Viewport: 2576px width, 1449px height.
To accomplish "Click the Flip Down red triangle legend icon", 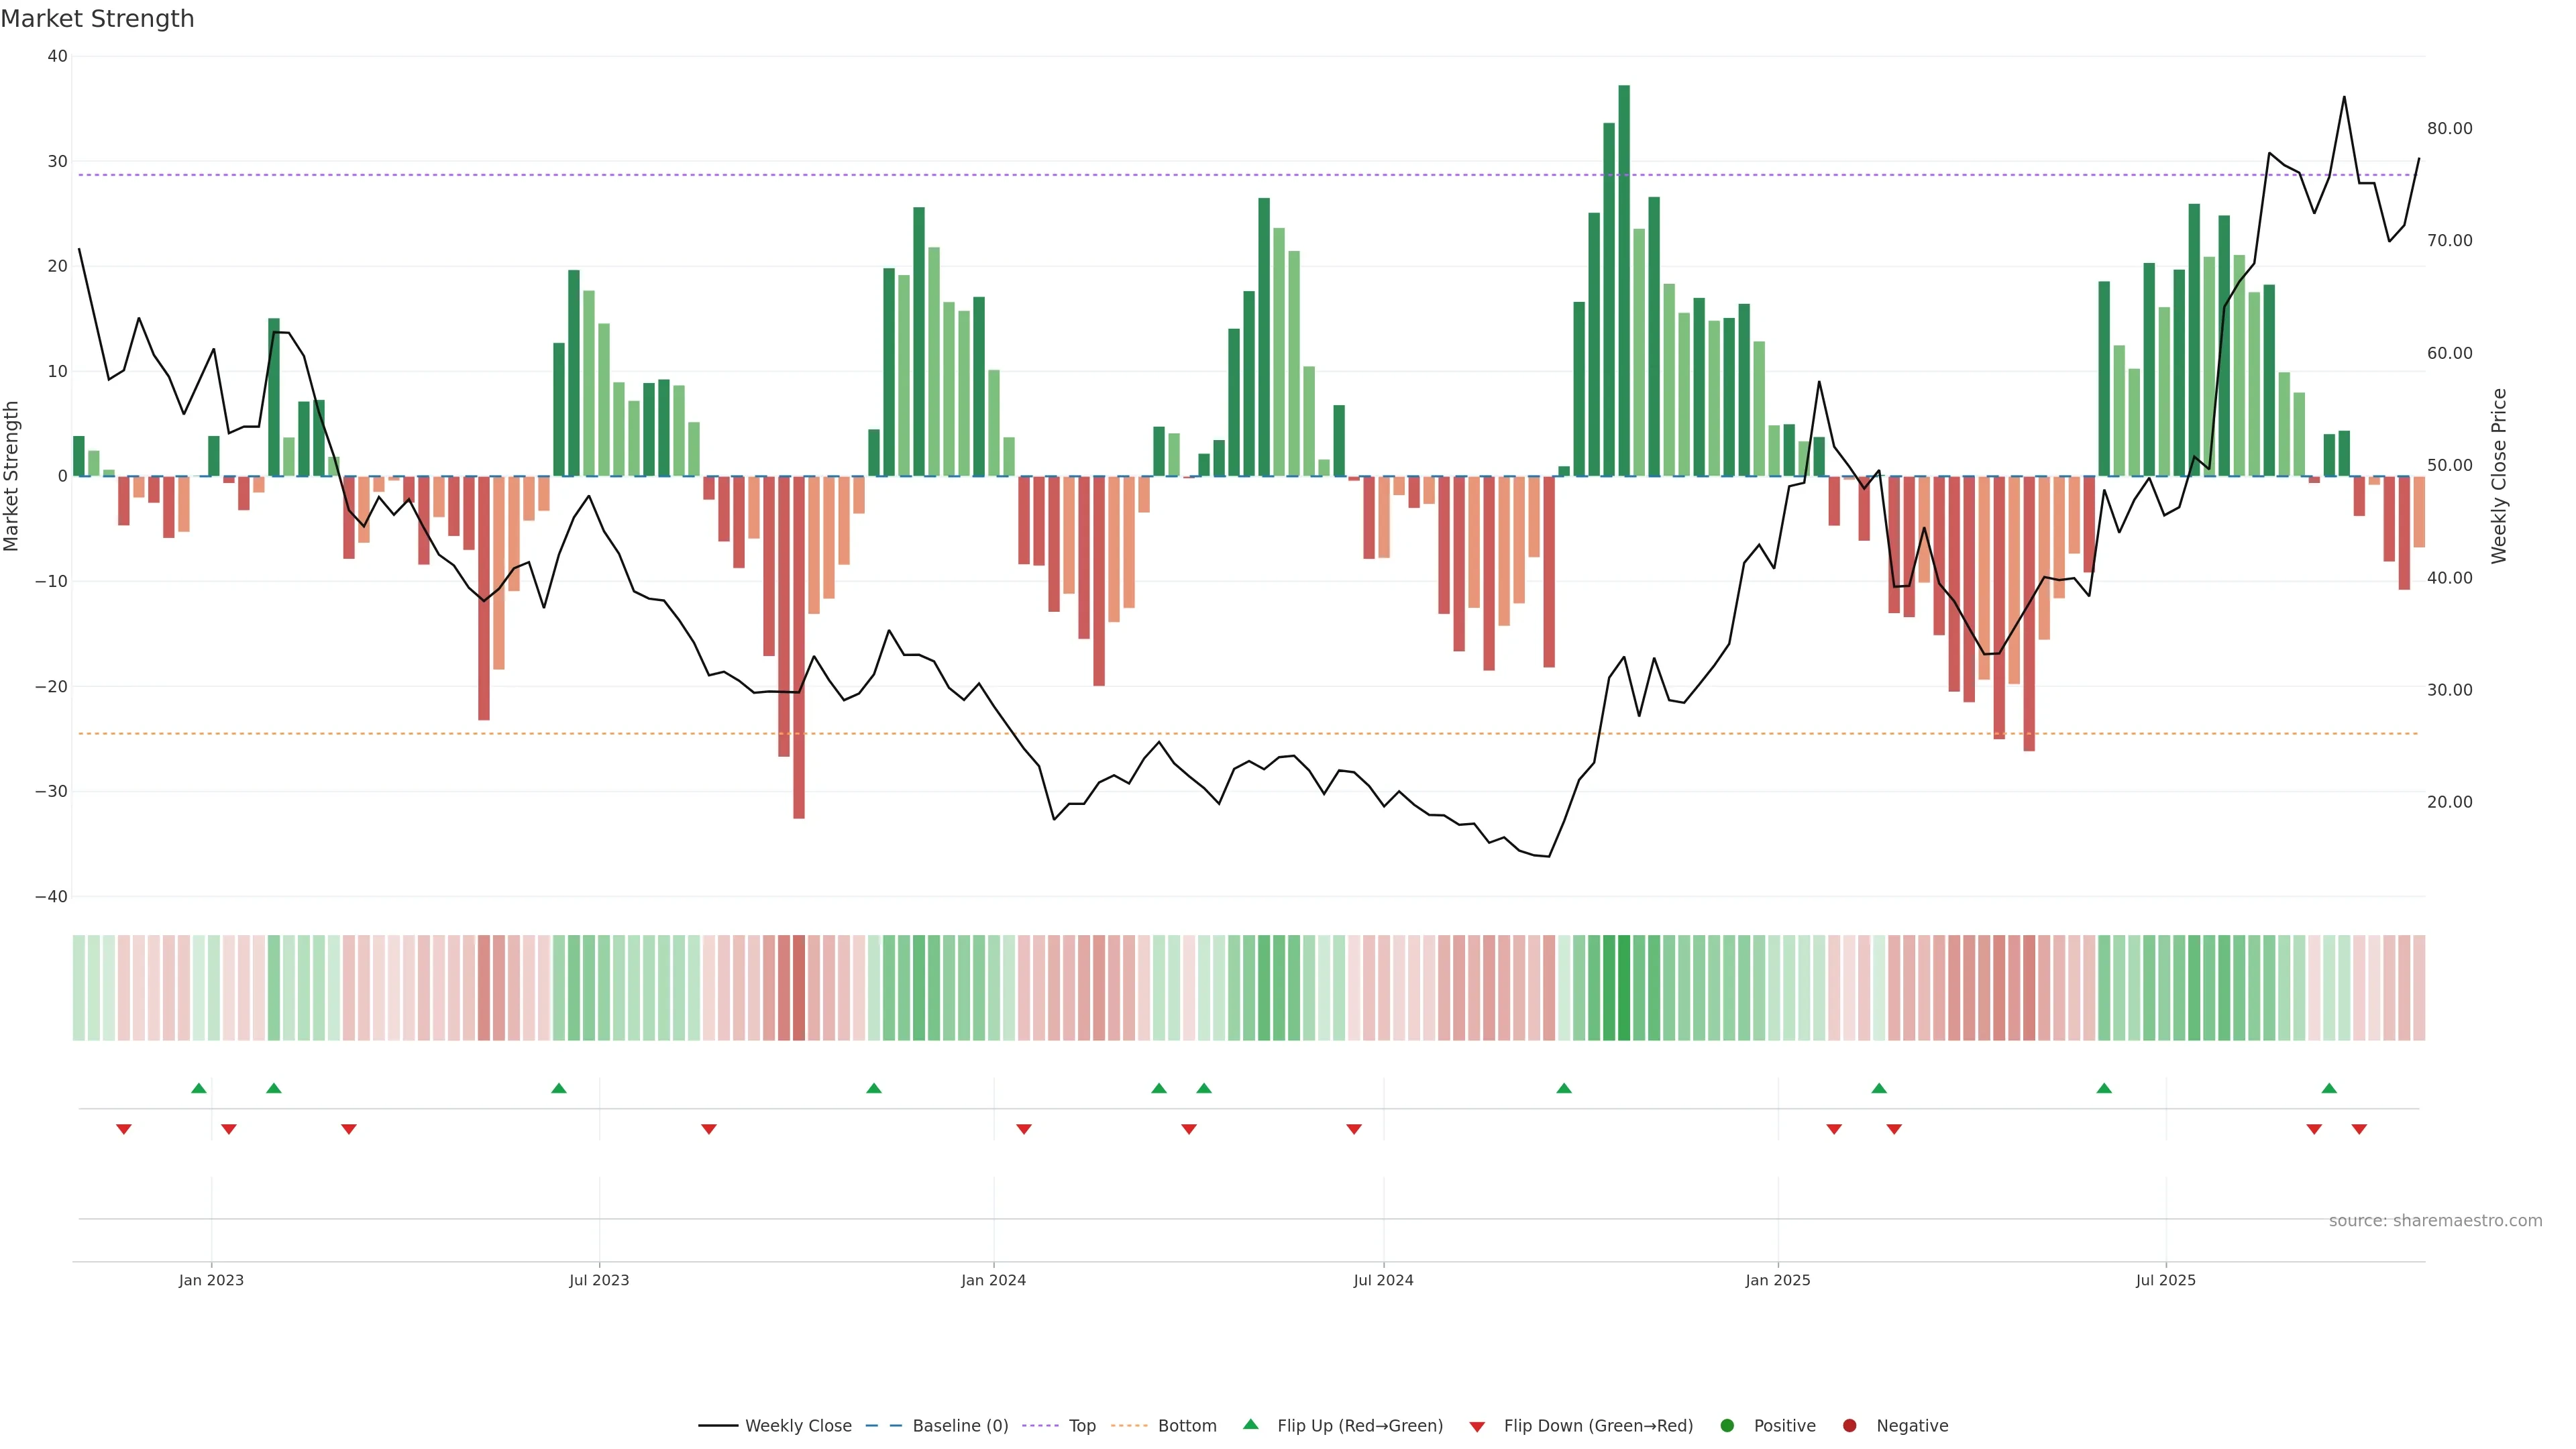I will tap(1477, 1427).
